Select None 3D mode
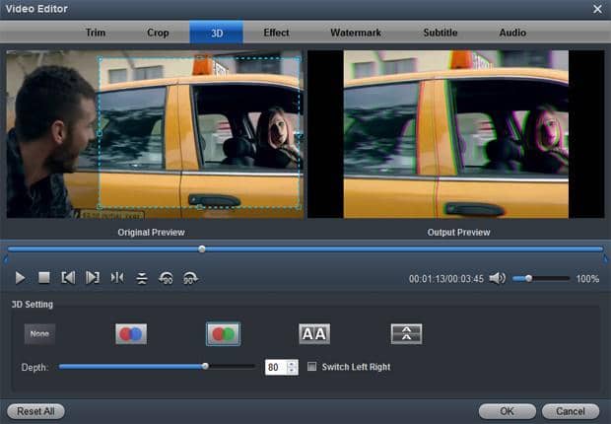The height and width of the screenshot is (424, 611). click(39, 334)
